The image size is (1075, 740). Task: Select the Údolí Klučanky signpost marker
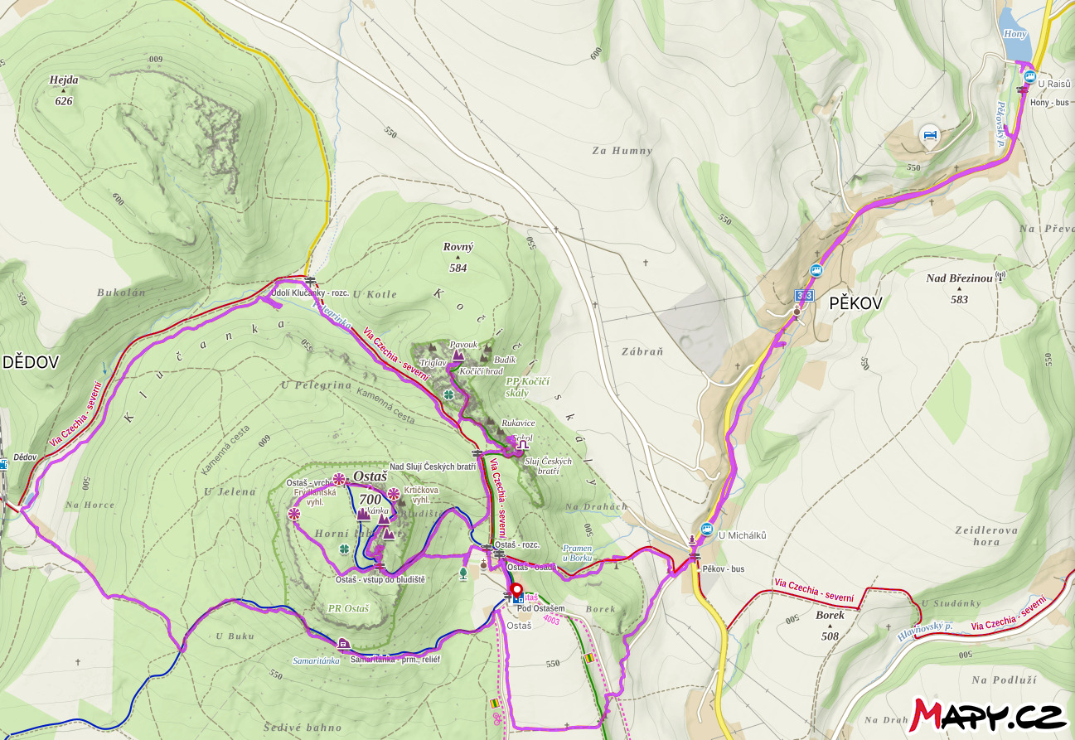click(310, 280)
